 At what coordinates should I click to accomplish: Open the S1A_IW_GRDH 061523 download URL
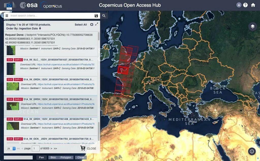pos(66,104)
